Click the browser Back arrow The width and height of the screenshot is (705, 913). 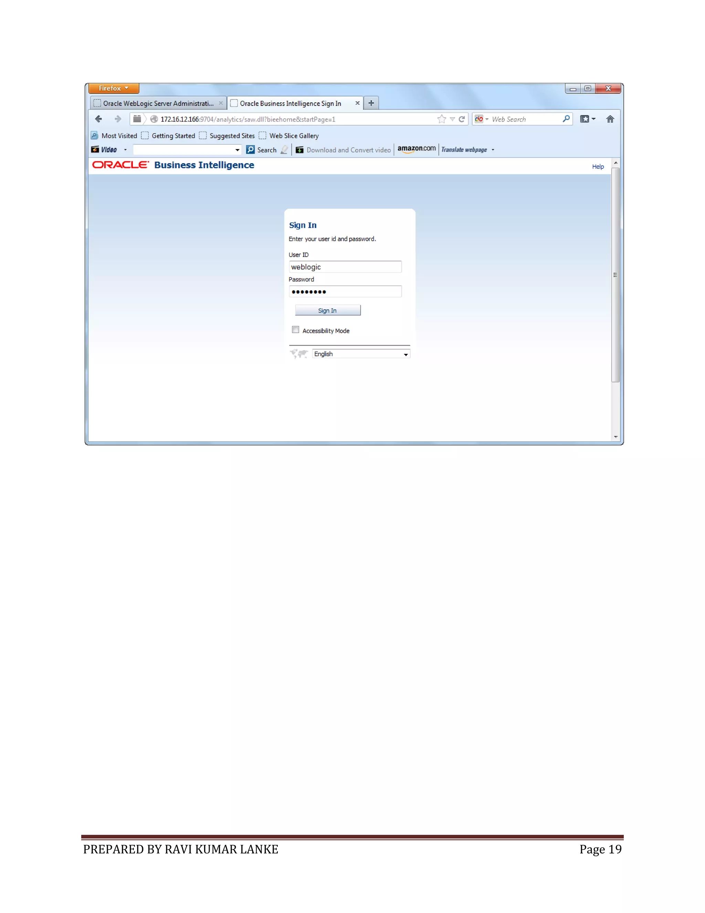(x=98, y=119)
